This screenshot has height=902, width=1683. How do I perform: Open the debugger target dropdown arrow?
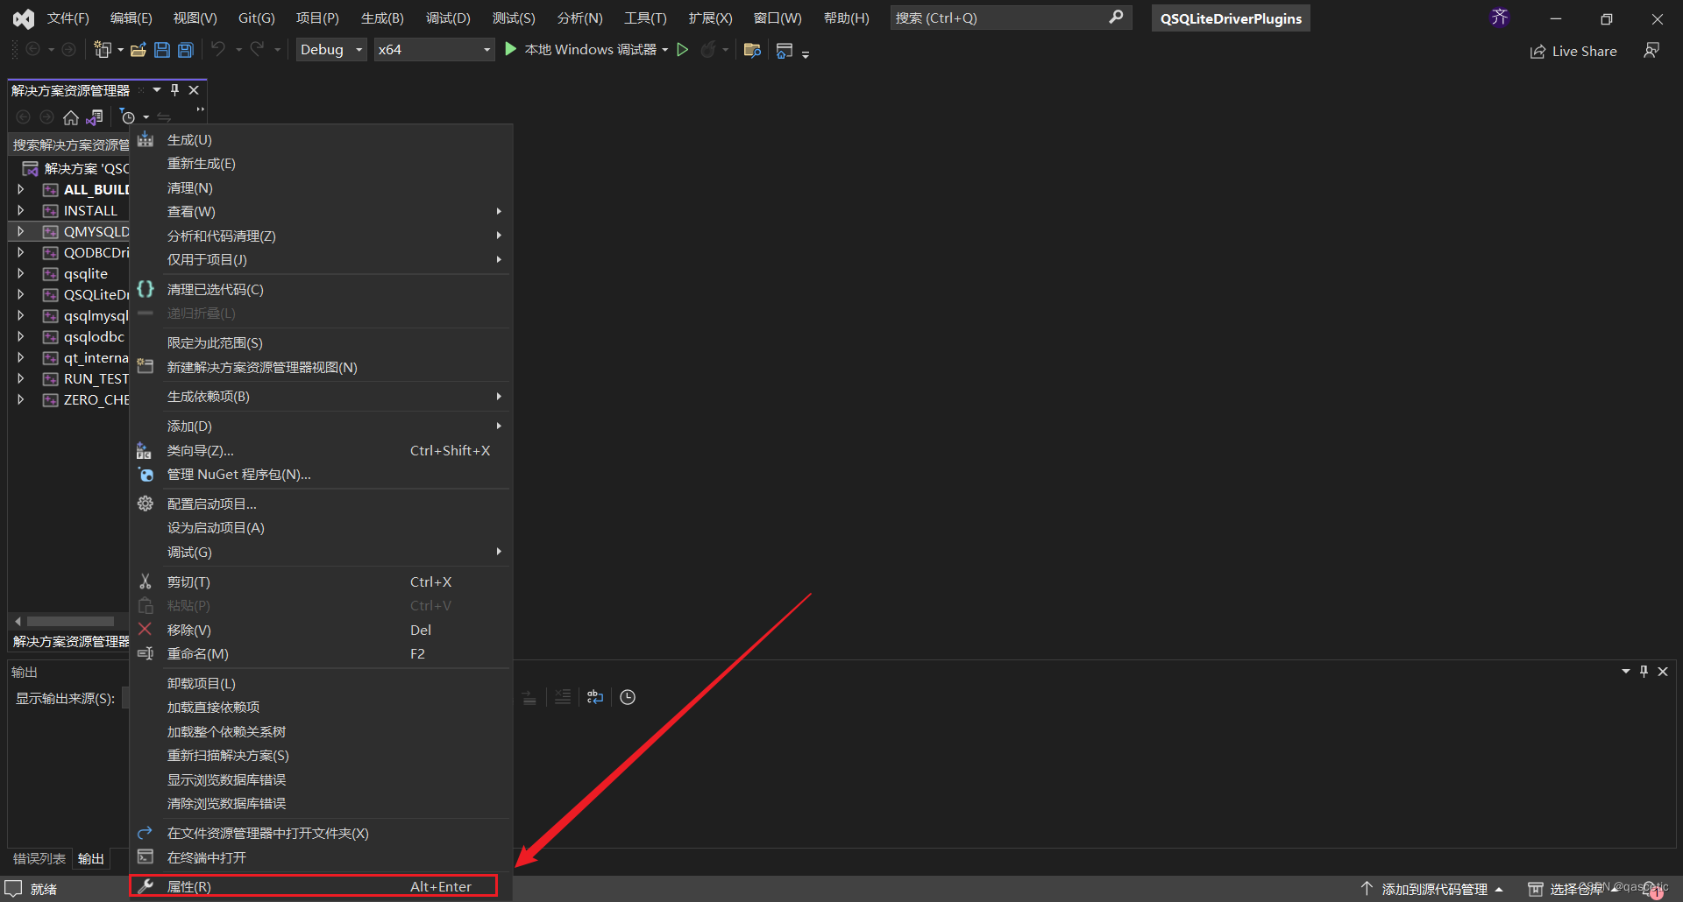[665, 50]
